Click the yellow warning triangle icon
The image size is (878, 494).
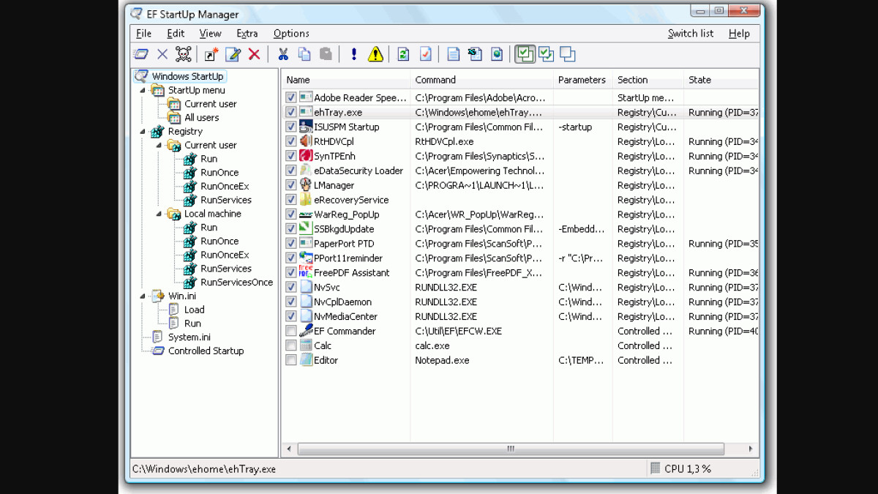pos(375,54)
